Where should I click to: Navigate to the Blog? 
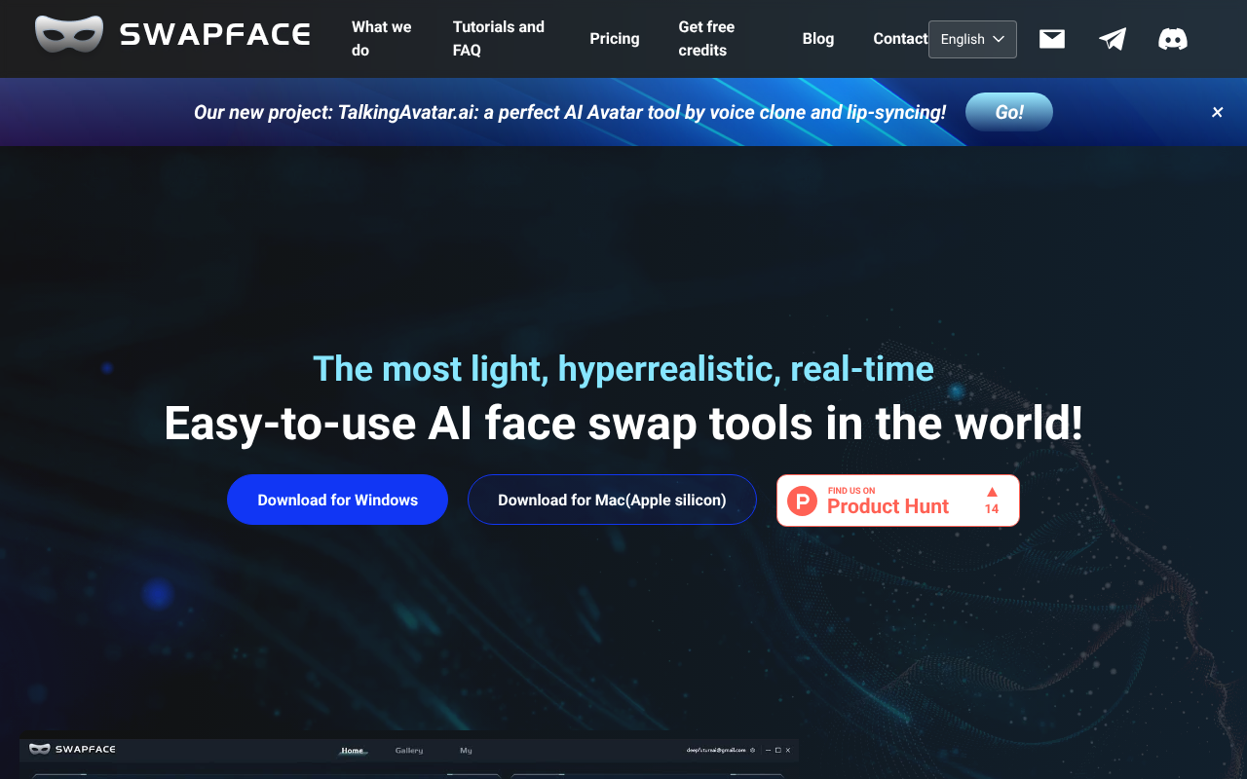[x=817, y=39]
